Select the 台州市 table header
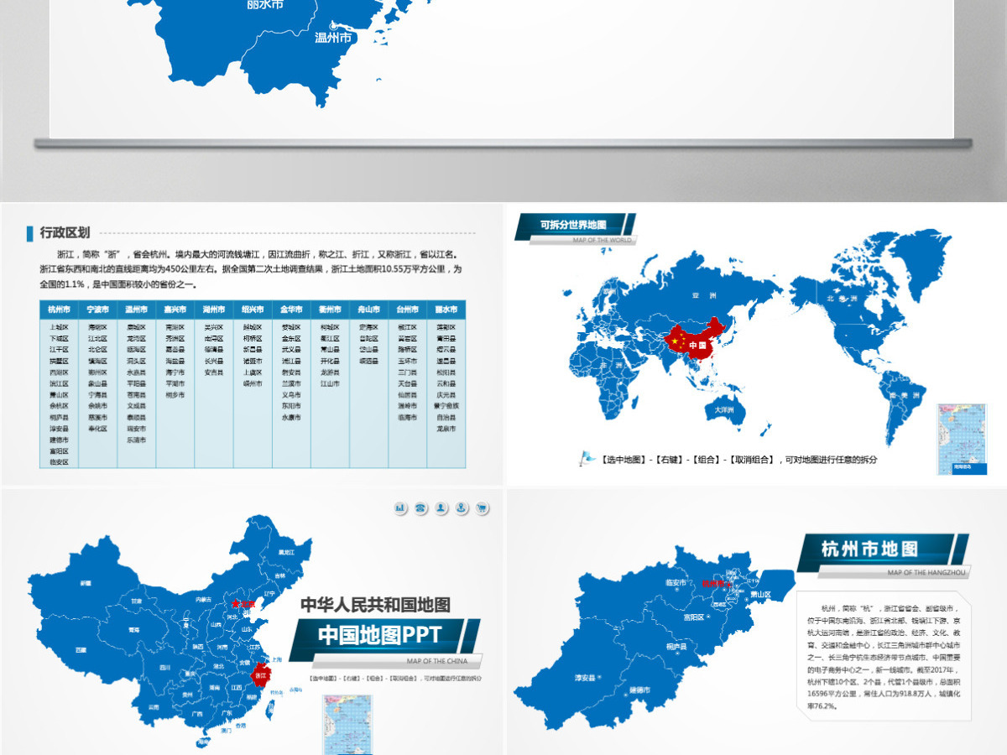Screen dimensions: 1007x755 click(407, 309)
